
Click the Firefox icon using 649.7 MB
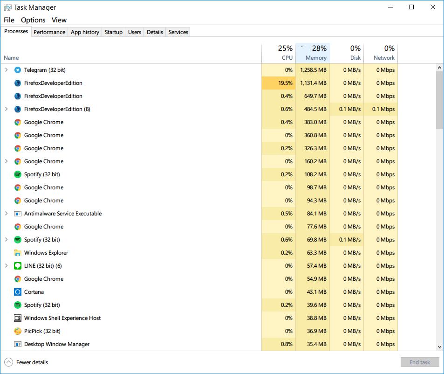coord(18,96)
